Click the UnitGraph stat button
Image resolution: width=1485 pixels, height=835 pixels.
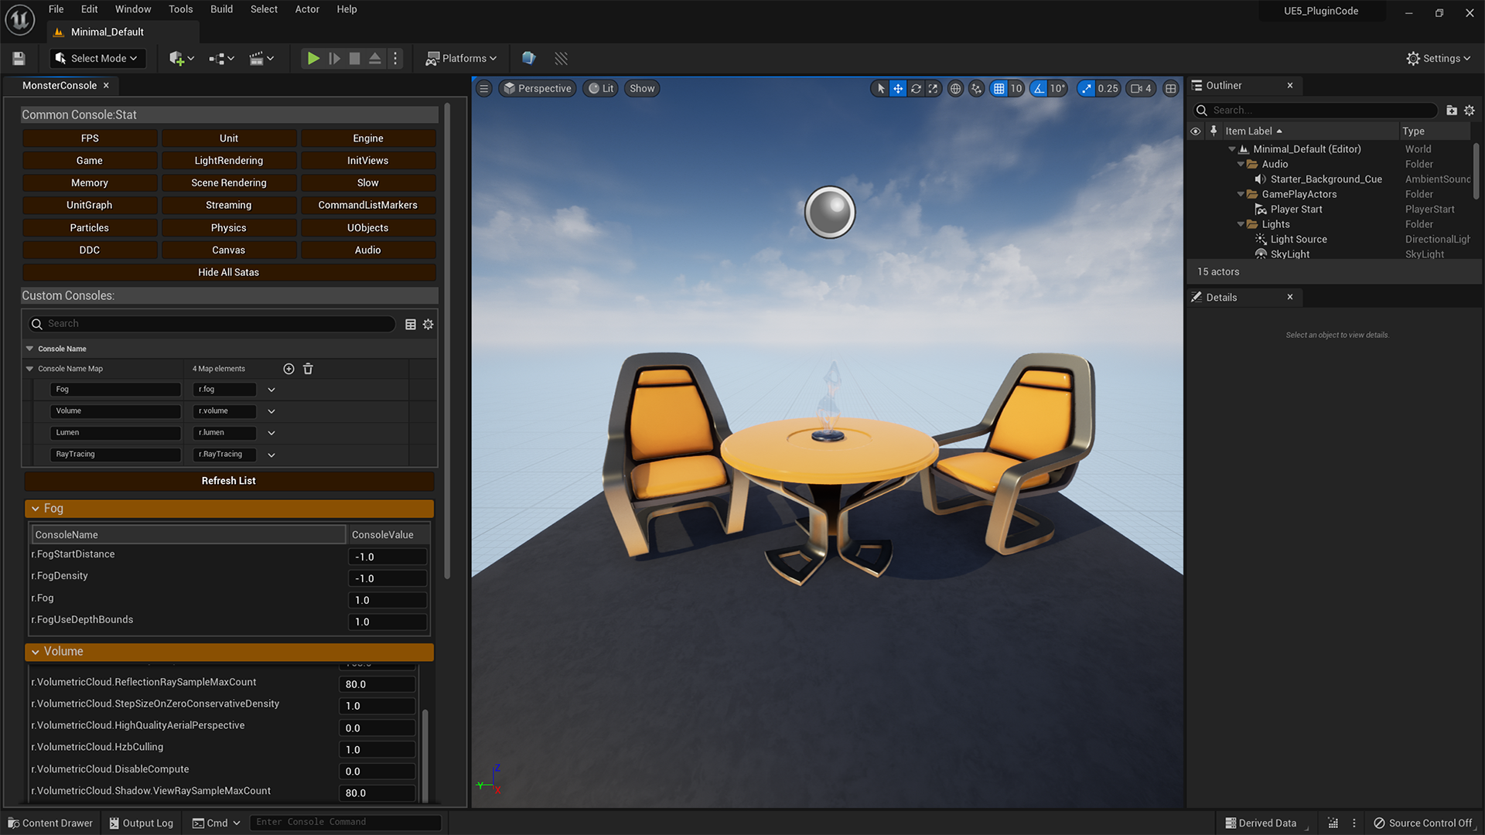(x=90, y=205)
